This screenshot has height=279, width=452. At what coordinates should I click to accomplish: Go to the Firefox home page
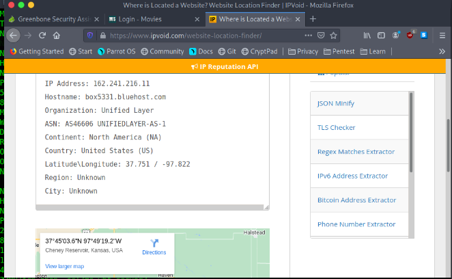coord(57,35)
